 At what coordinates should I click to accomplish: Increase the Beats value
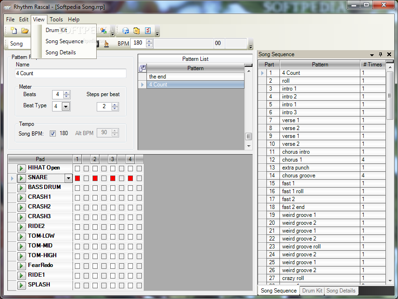click(66, 92)
